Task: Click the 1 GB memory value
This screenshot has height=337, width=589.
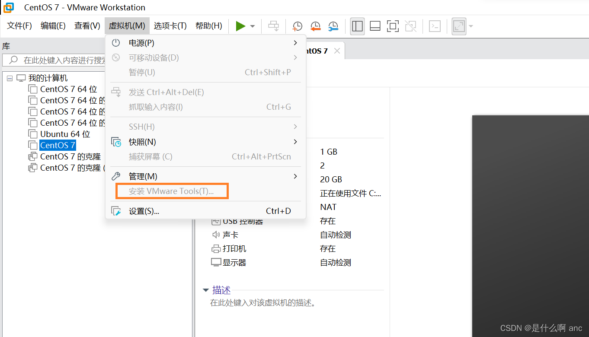Action: (x=329, y=152)
